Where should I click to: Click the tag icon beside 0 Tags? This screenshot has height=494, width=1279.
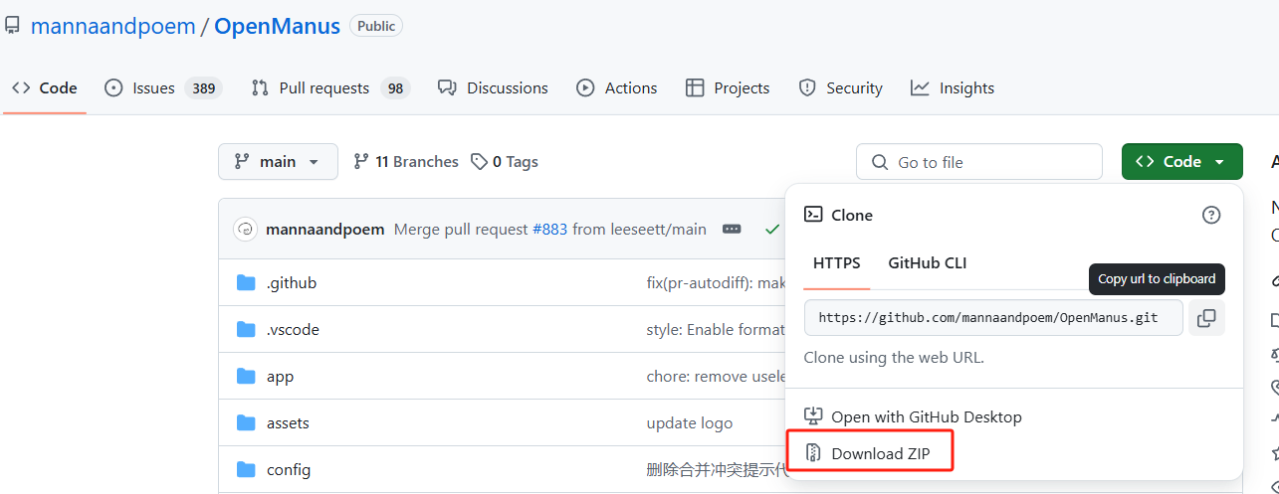(479, 162)
